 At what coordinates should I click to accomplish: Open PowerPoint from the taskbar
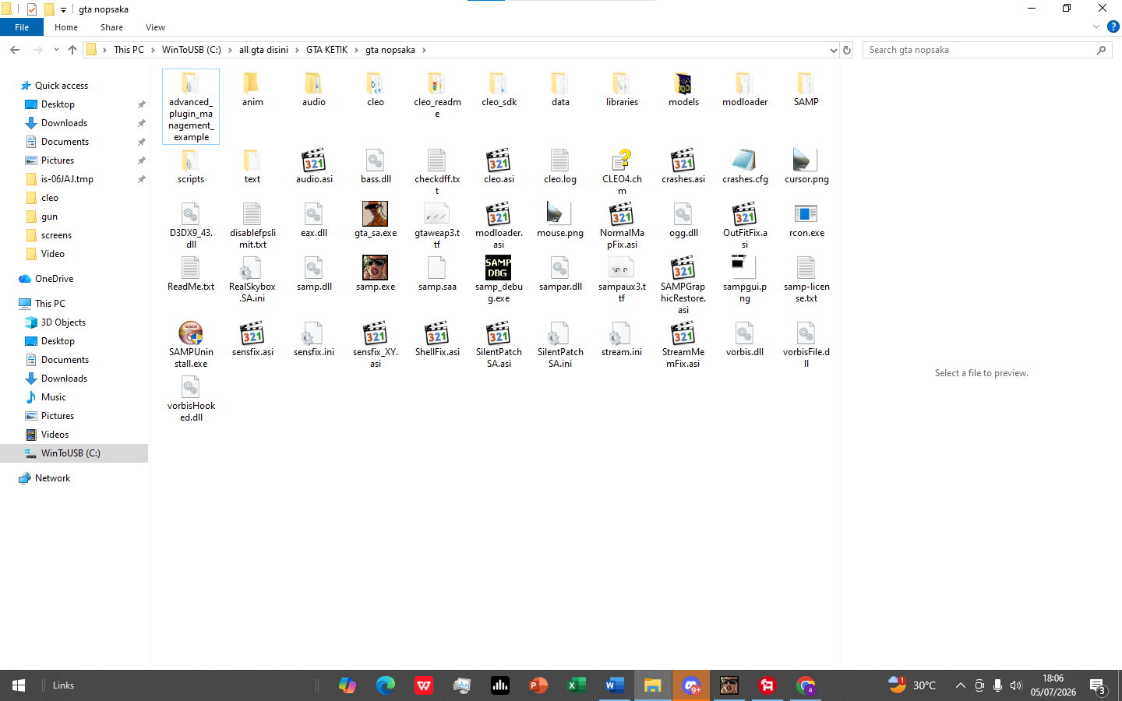click(538, 685)
